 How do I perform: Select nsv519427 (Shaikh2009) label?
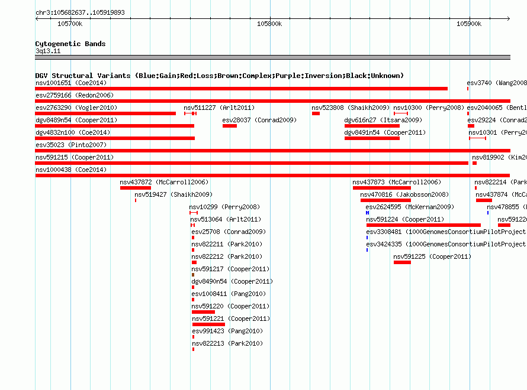click(173, 194)
